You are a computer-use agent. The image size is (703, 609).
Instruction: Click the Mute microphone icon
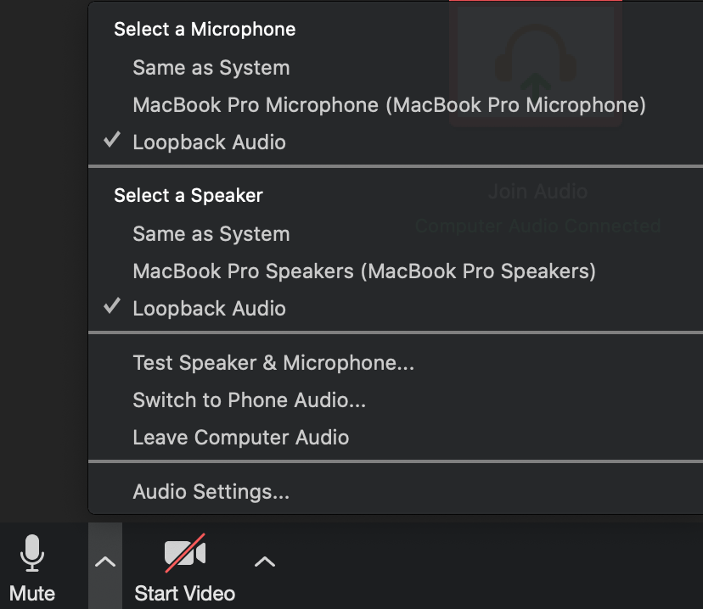click(x=31, y=553)
